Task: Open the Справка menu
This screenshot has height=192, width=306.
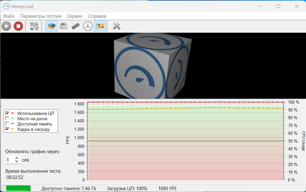Action: 97,16
